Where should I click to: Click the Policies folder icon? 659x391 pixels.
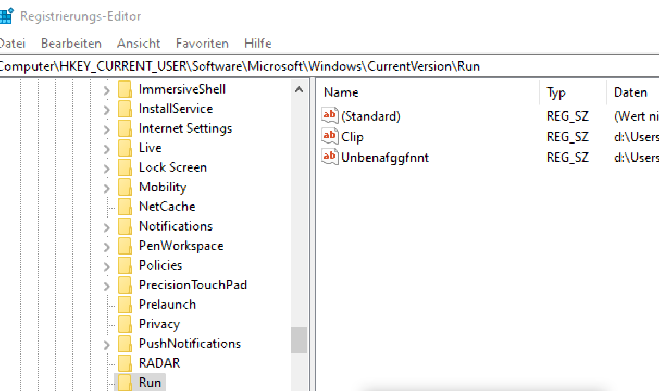[x=125, y=265]
